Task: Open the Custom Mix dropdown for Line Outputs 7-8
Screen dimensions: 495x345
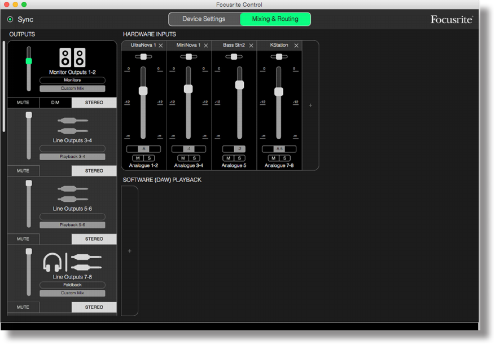Action: click(x=72, y=293)
